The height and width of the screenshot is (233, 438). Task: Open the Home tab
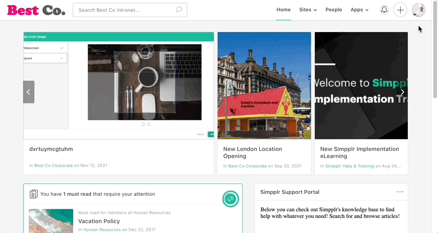point(284,10)
